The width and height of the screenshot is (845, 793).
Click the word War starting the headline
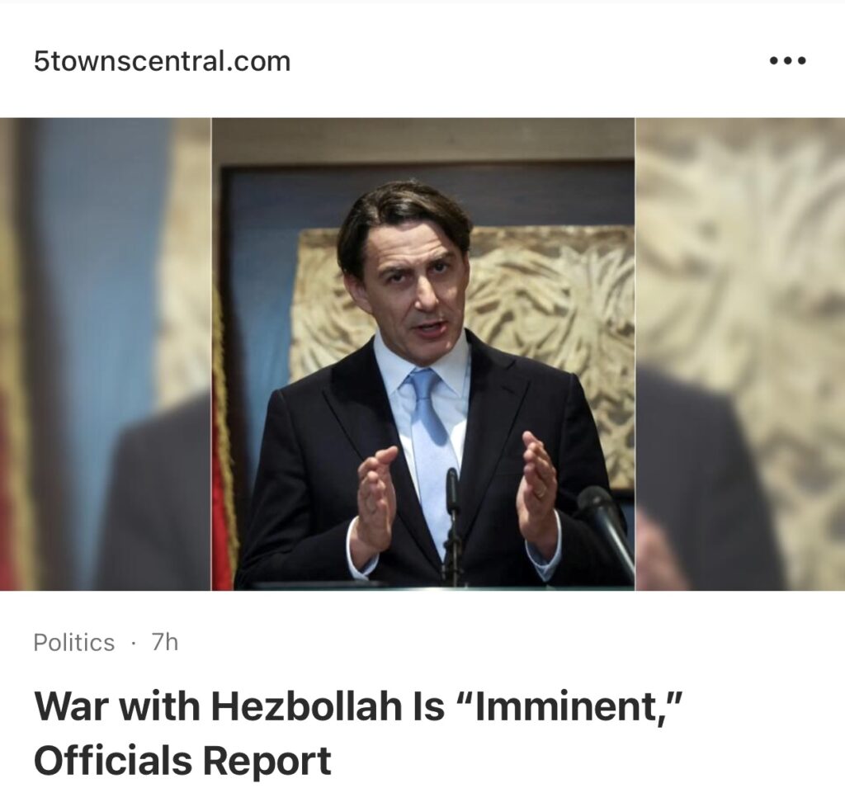(x=73, y=706)
